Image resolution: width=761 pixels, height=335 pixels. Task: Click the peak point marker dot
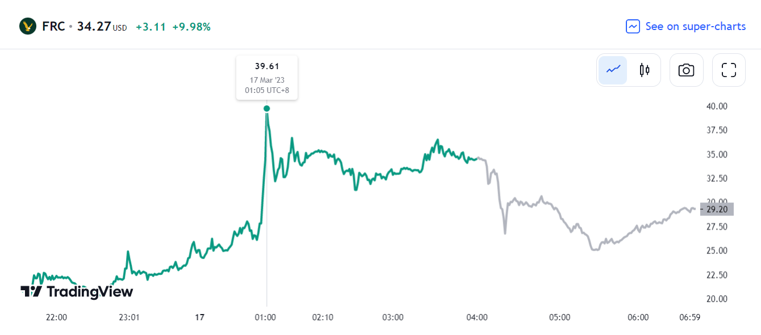coord(267,108)
